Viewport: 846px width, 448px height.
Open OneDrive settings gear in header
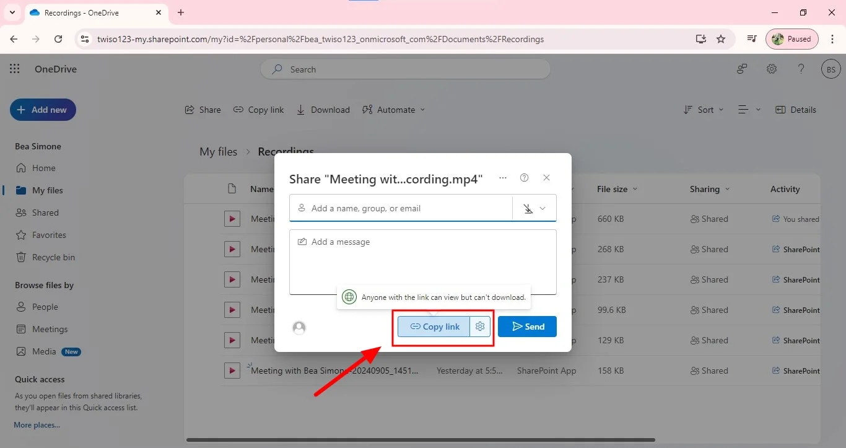coord(772,69)
